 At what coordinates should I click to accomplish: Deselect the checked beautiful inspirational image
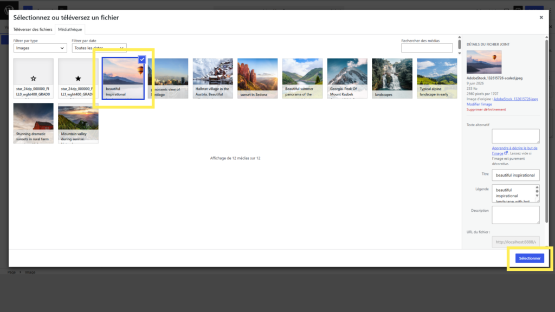pyautogui.click(x=142, y=60)
